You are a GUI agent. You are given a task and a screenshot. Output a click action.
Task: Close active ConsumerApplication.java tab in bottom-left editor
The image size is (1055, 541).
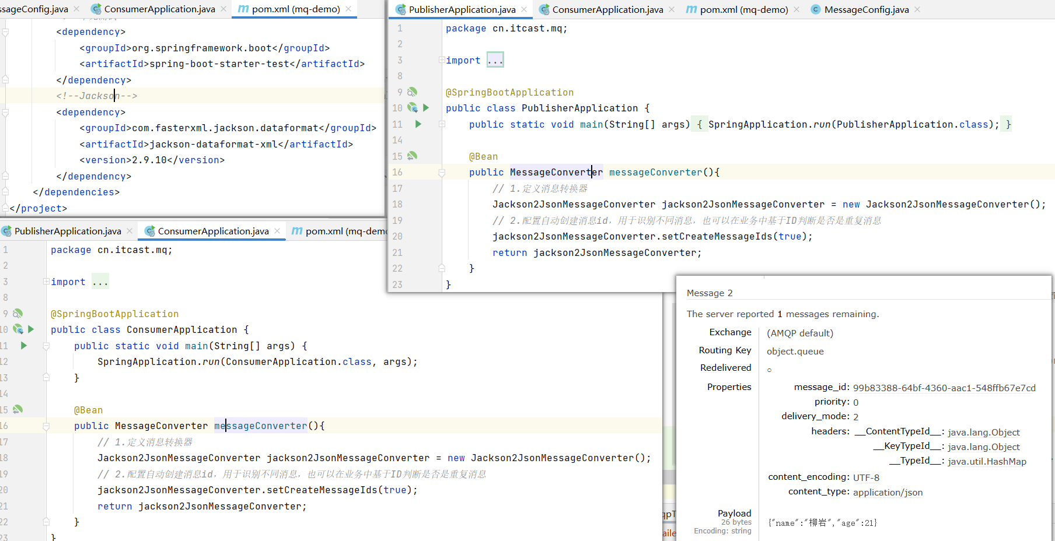[x=277, y=231]
